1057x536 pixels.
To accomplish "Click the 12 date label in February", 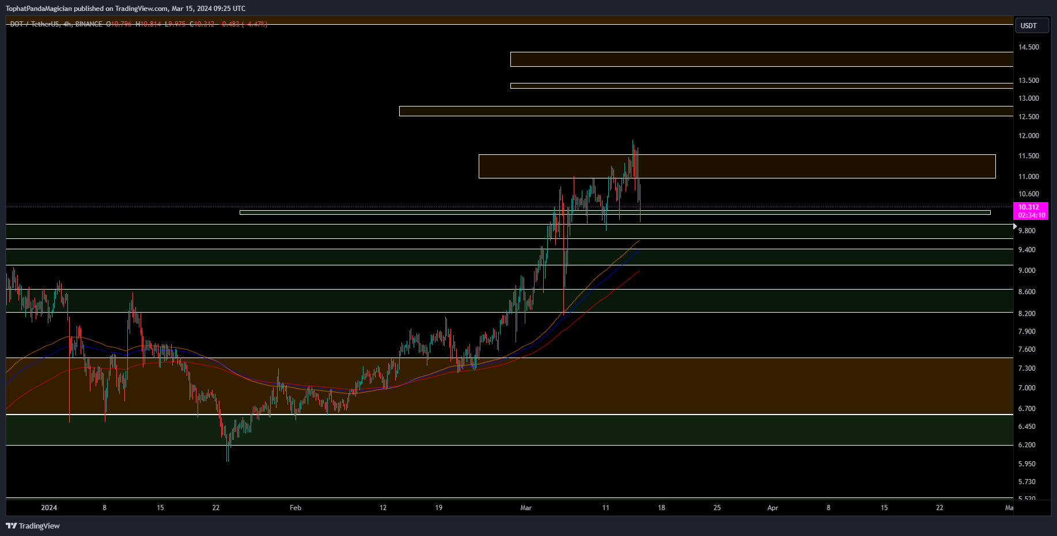I will 383,508.
